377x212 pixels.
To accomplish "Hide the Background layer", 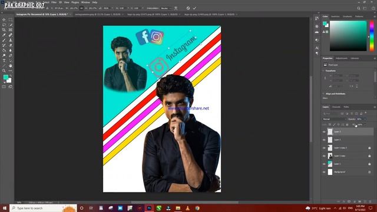I will pos(324,172).
